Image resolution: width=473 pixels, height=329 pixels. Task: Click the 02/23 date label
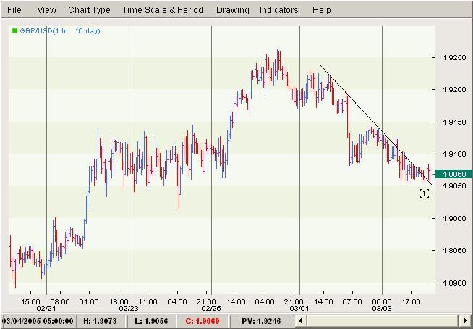click(x=128, y=309)
